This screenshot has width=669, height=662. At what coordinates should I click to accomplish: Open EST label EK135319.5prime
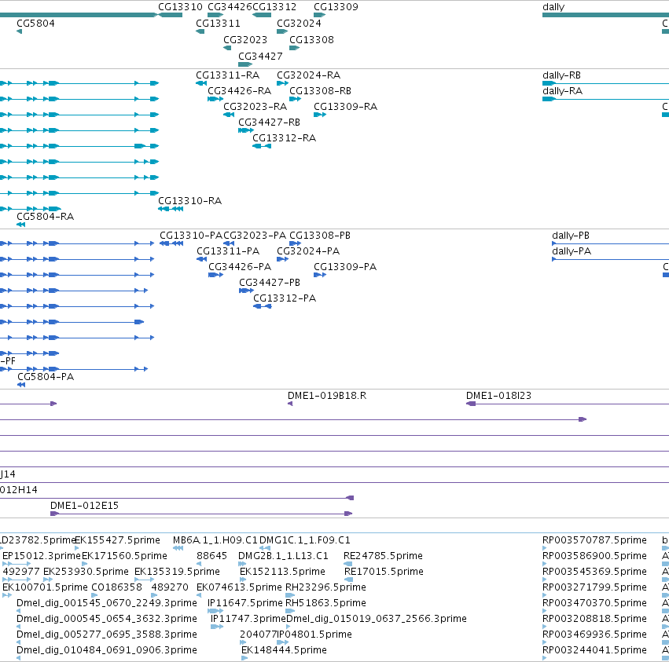point(177,572)
